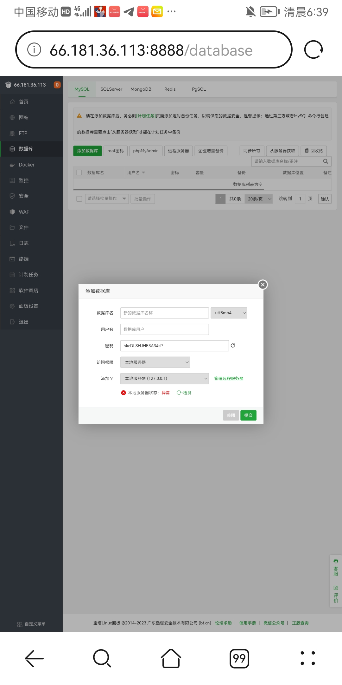Viewport: 342px width, 685px height.
Task: Open the Docker sidebar item
Action: [31, 165]
